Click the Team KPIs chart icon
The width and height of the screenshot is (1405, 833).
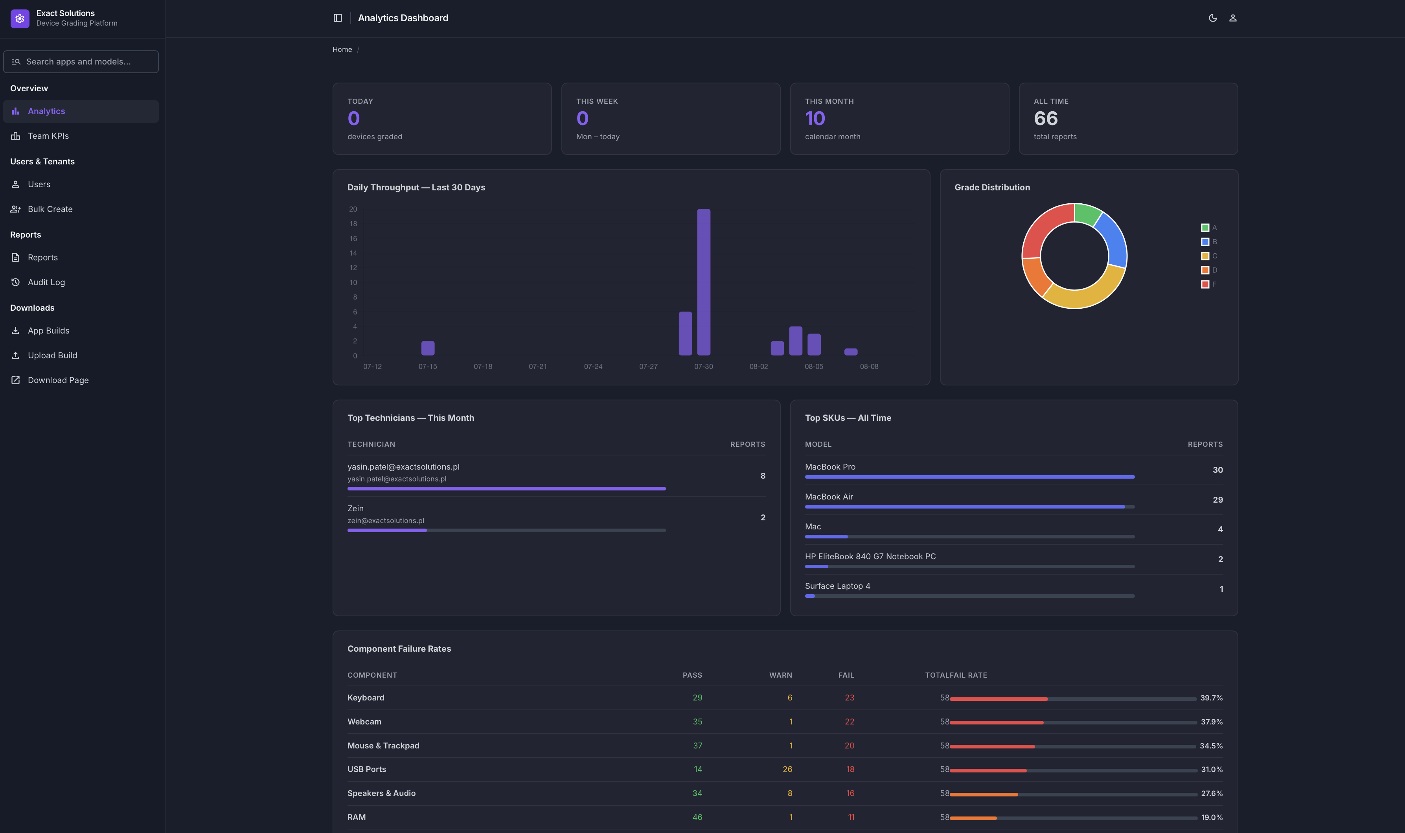click(16, 136)
